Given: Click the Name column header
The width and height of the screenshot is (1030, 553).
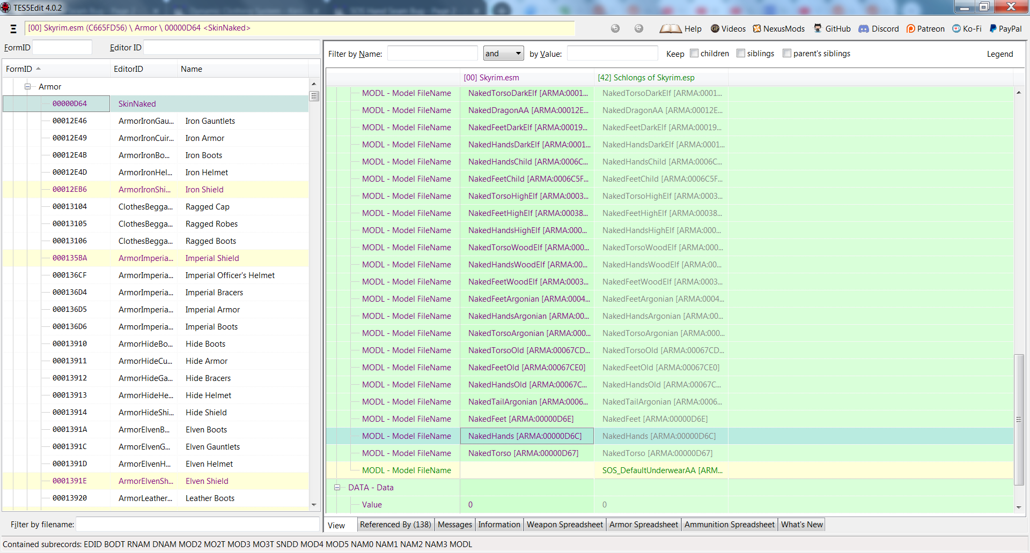Looking at the screenshot, I should (242, 69).
